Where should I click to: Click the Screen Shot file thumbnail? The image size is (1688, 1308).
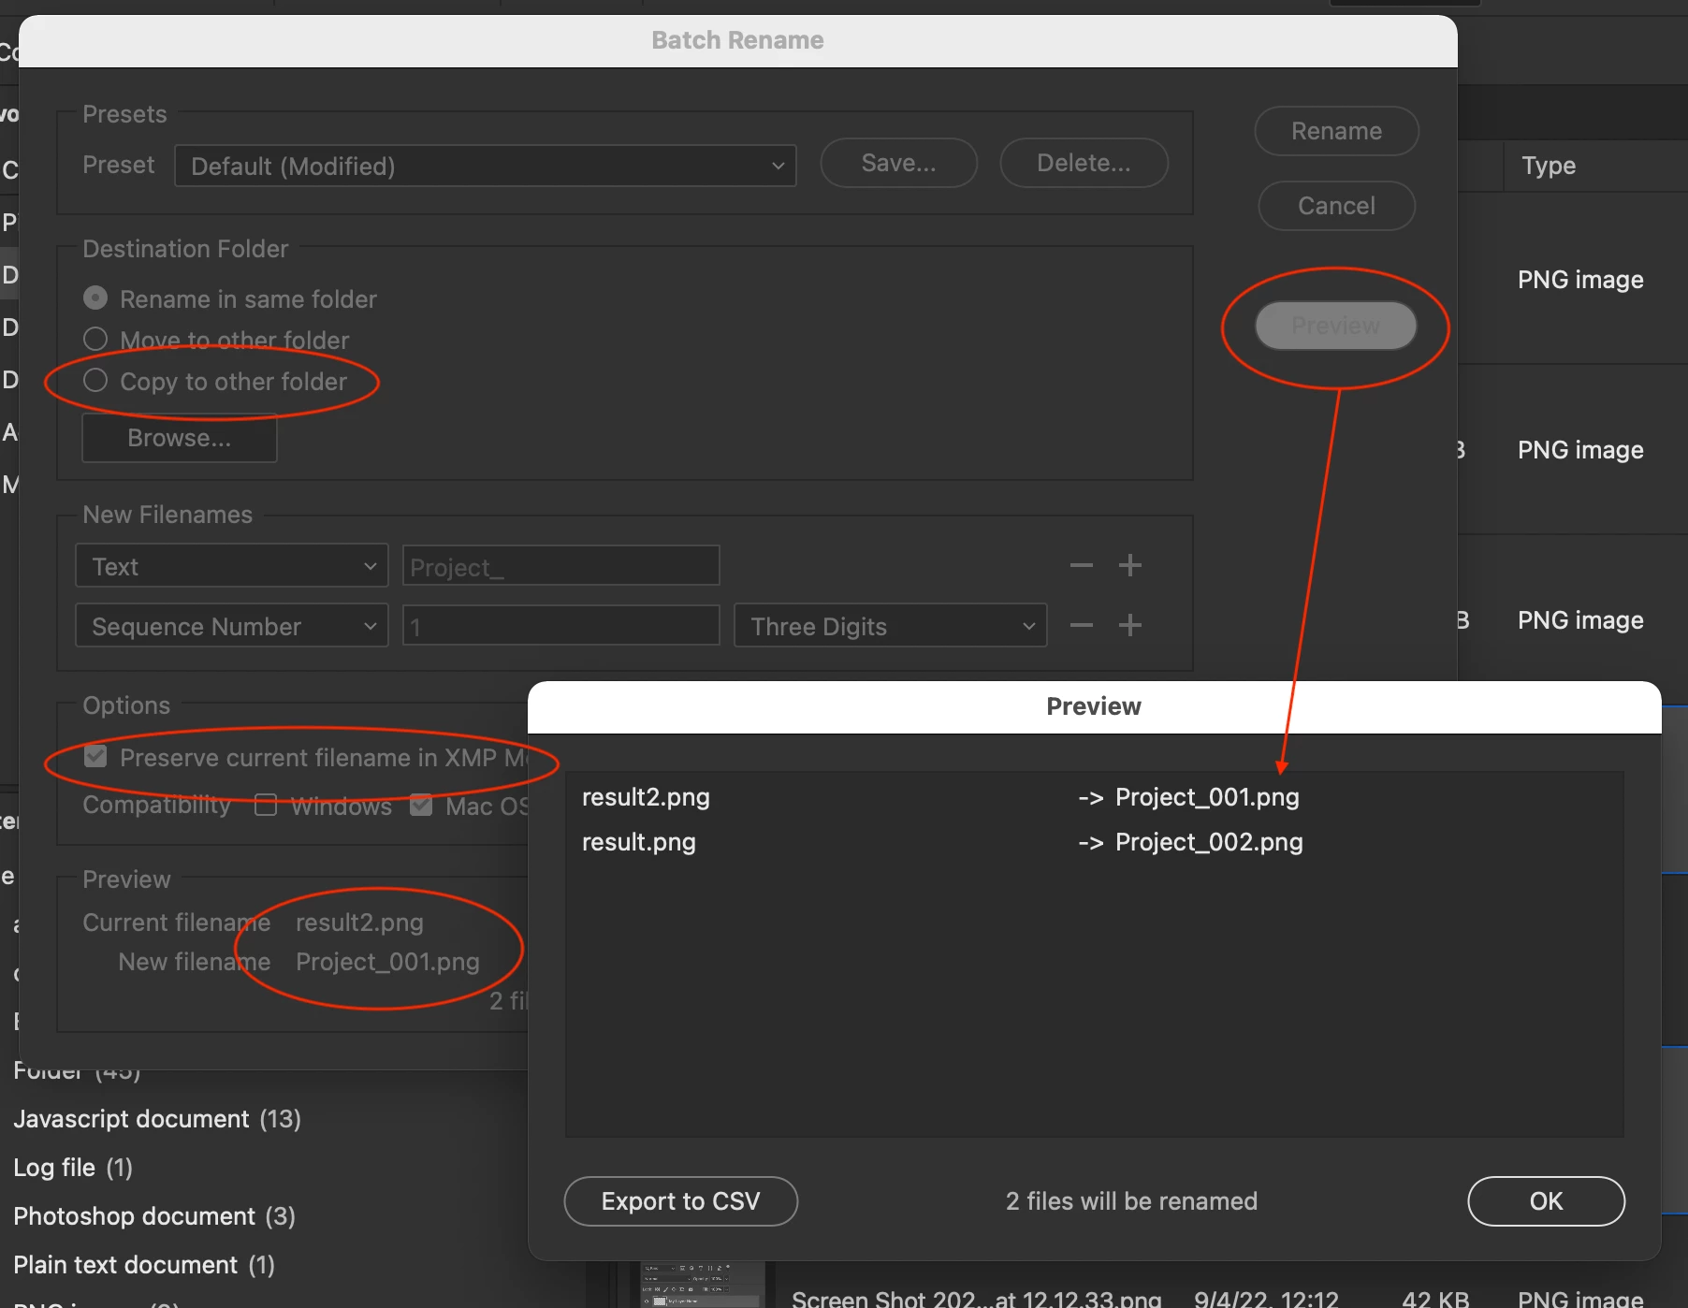pyautogui.click(x=703, y=1286)
